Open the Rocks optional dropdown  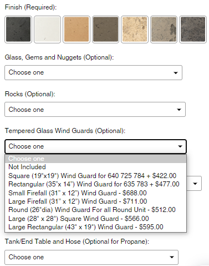tap(95, 109)
